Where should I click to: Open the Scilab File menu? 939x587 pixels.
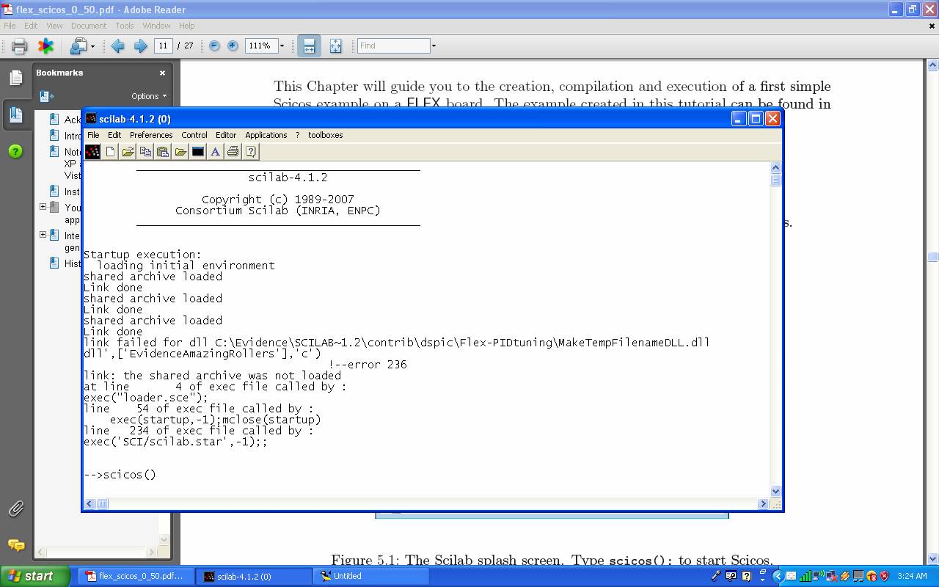[x=93, y=135]
